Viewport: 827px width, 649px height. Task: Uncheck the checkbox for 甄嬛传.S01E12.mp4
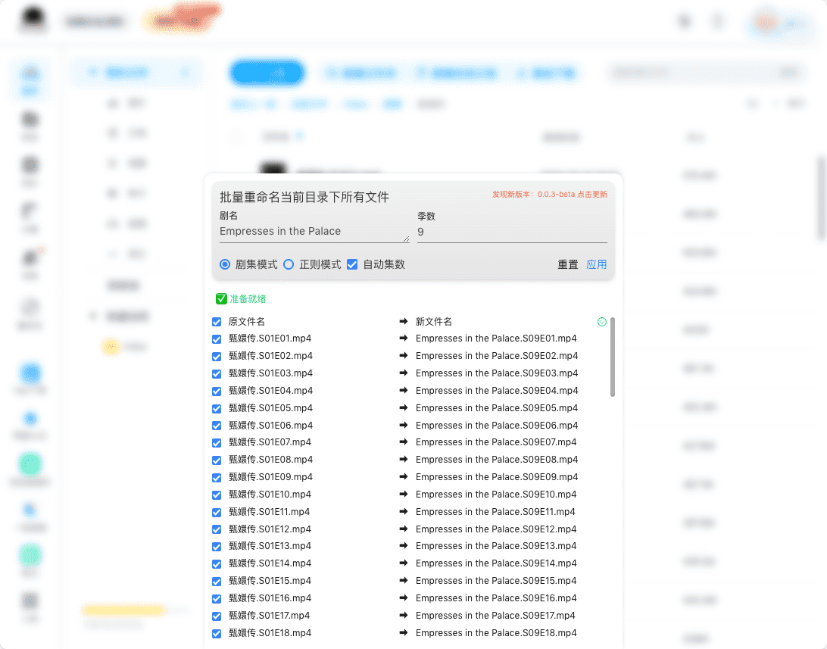[217, 529]
